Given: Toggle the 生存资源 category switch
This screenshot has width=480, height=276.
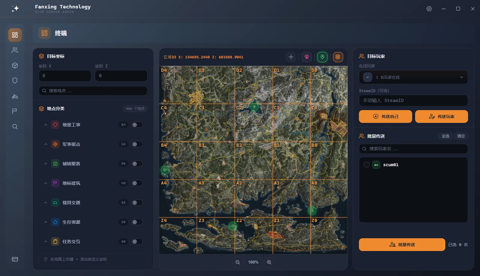Looking at the screenshot, I should [137, 222].
